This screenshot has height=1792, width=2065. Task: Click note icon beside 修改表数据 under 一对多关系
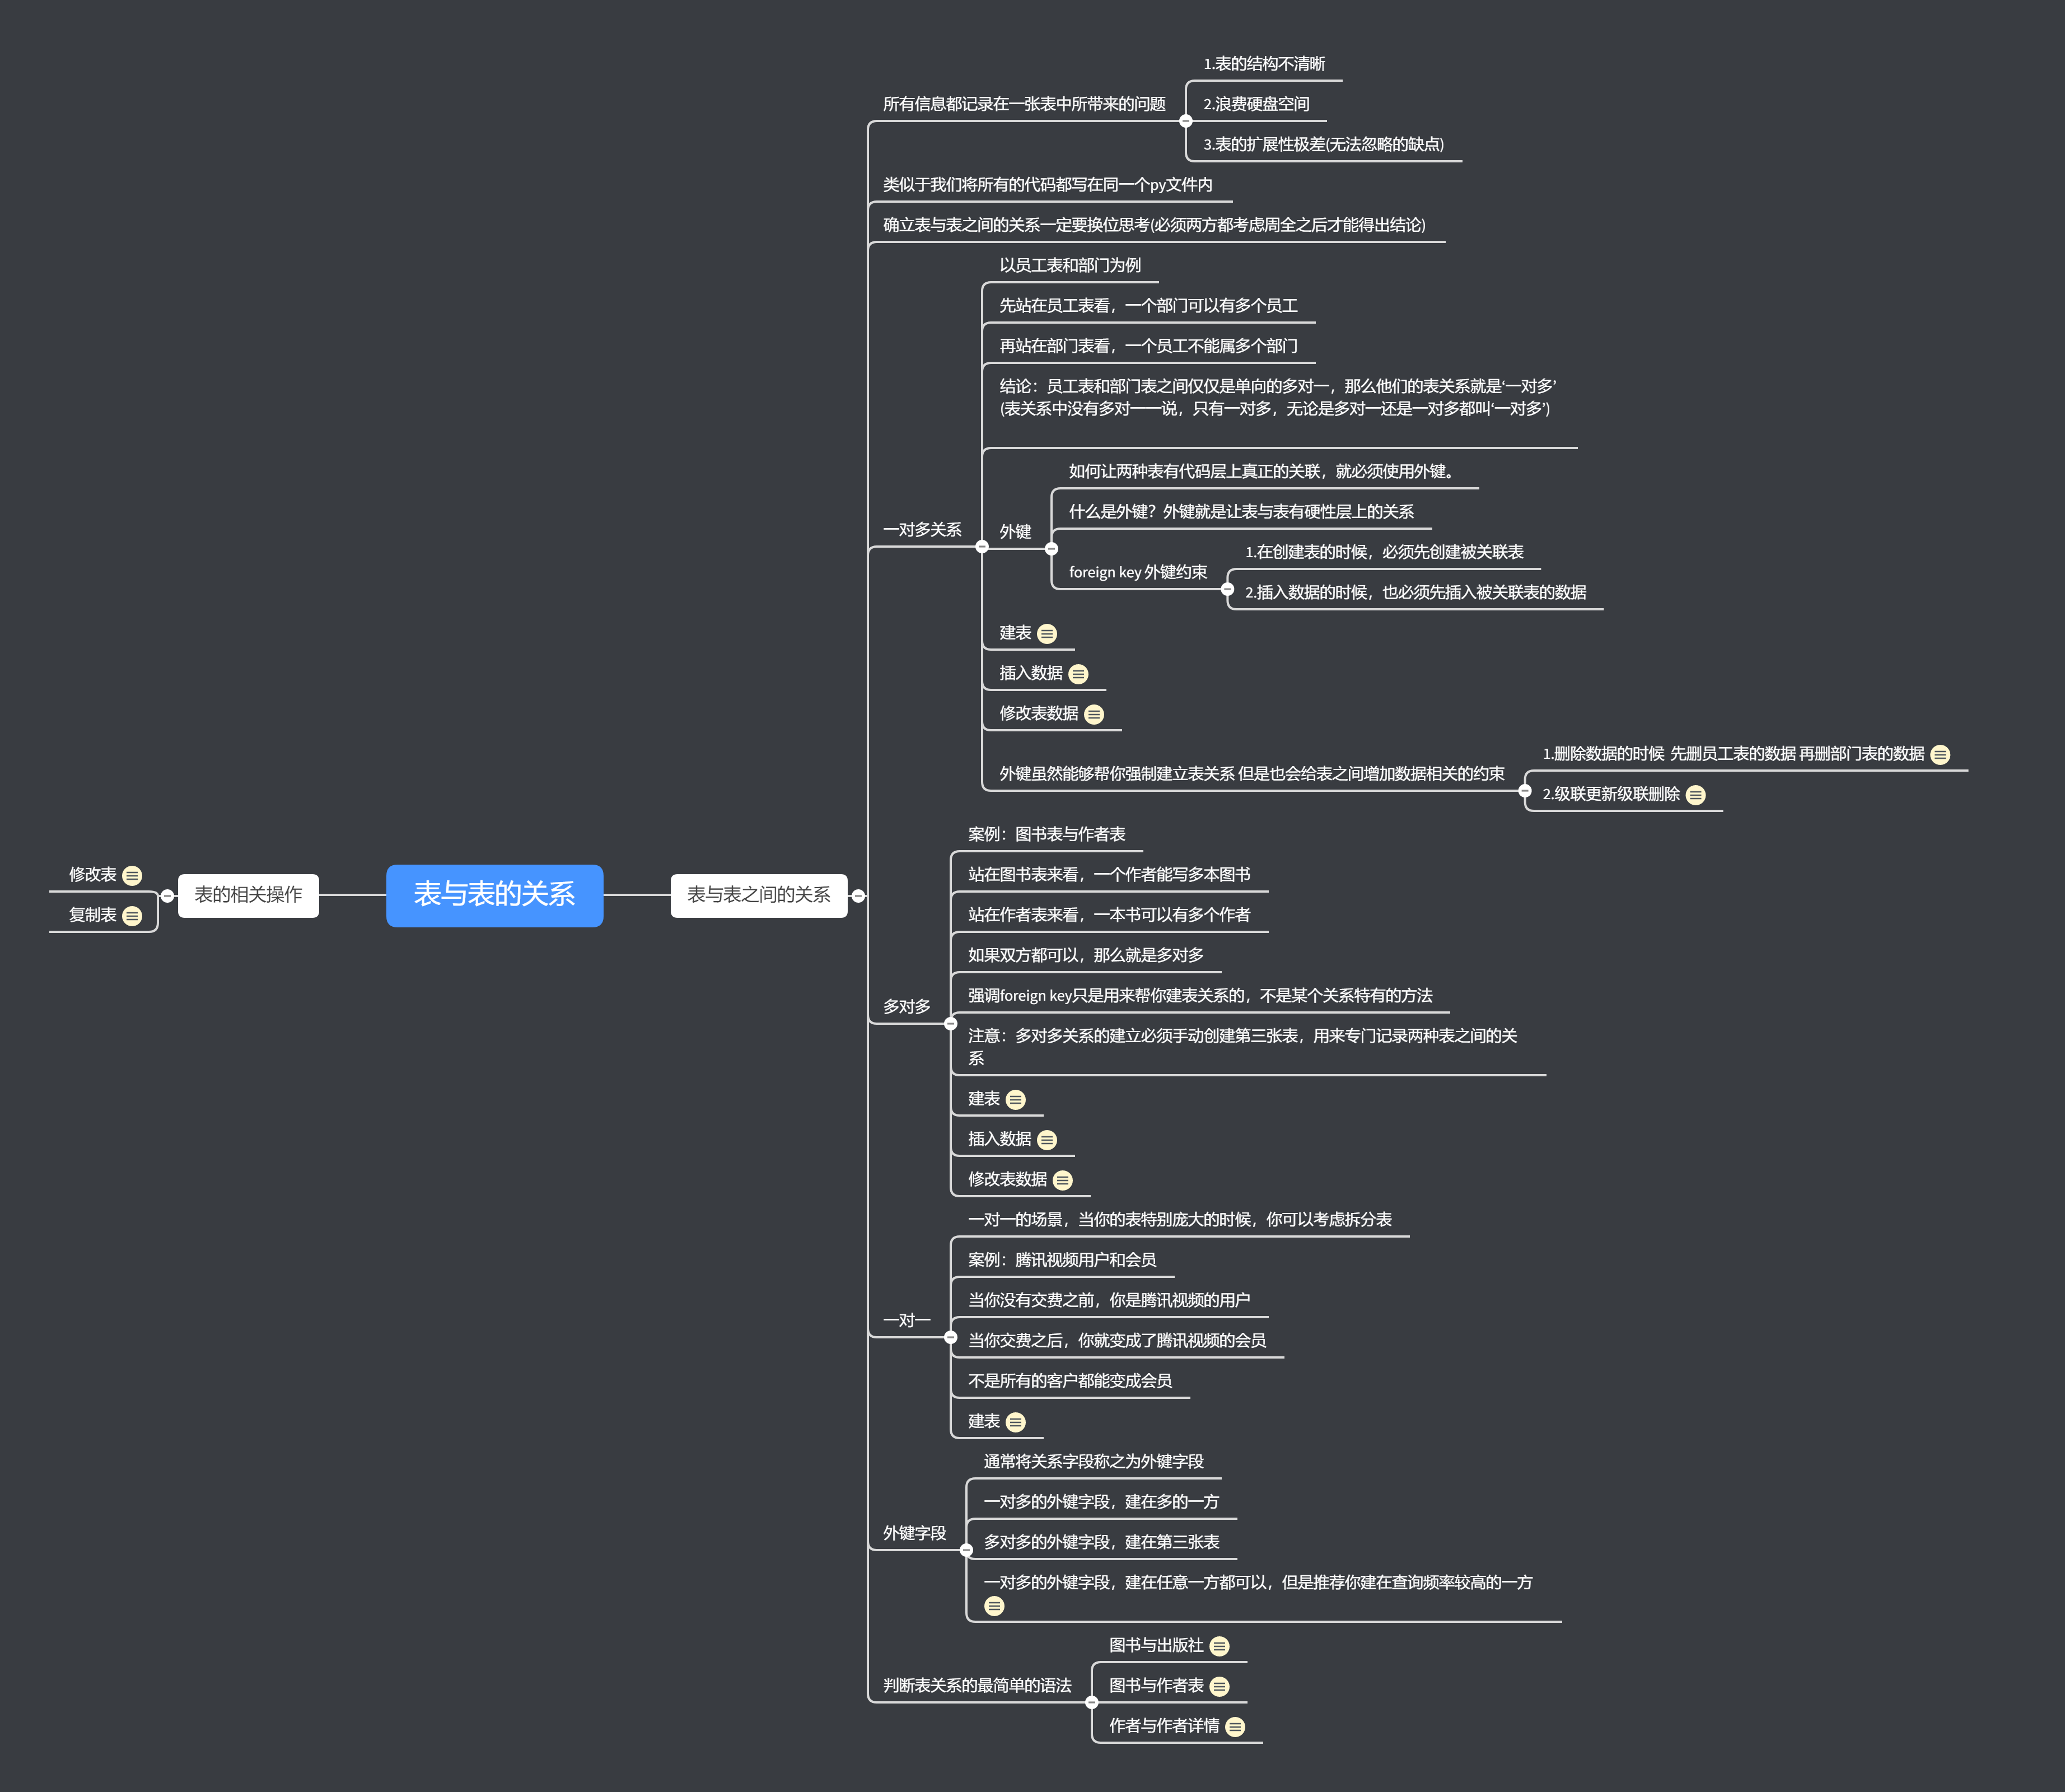[1094, 714]
